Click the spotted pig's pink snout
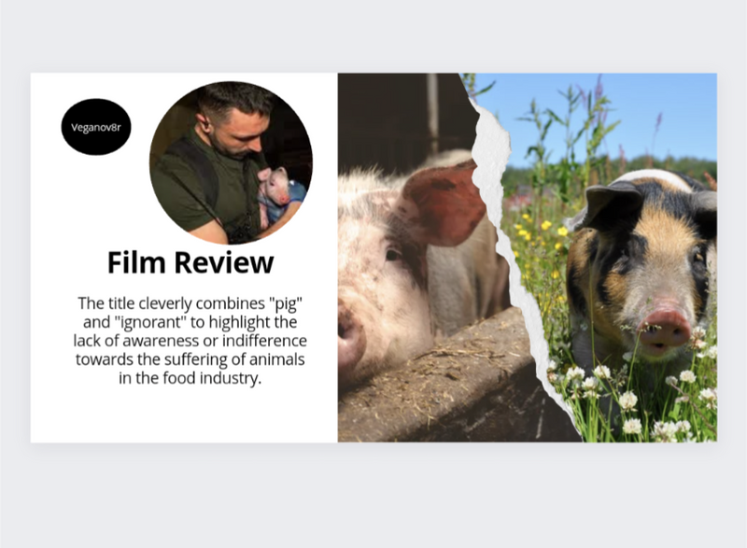747x548 pixels. [665, 329]
